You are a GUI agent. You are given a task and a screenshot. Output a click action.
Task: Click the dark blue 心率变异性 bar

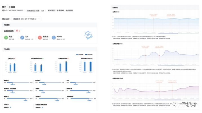(66, 66)
